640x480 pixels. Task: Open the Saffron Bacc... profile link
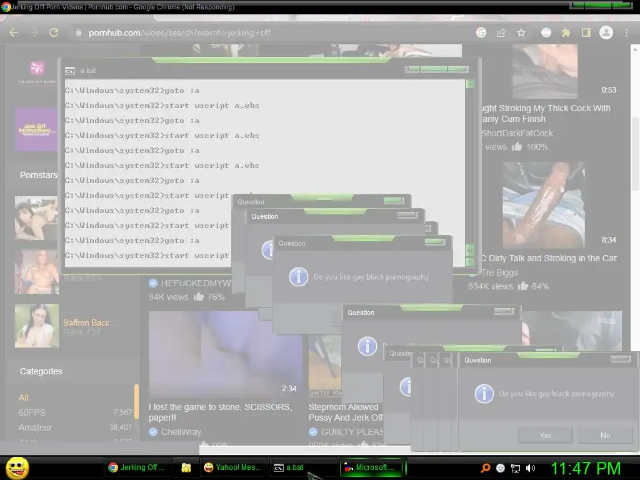coord(90,322)
